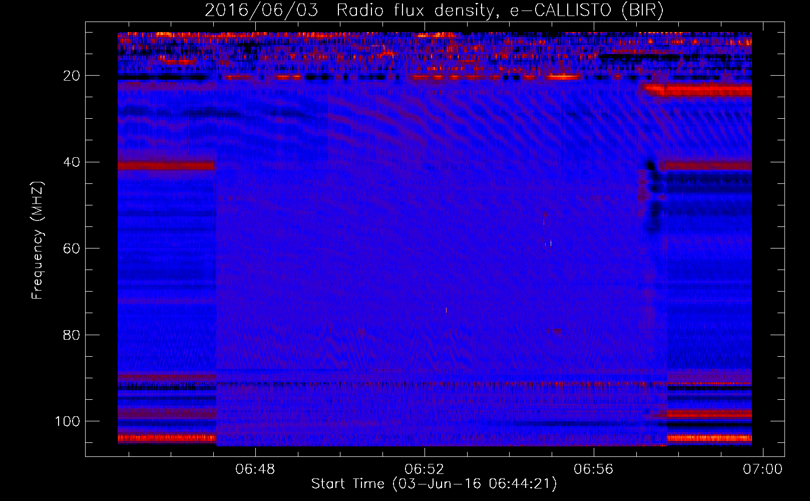Click the '80' frequency tick label
The image size is (810, 501).
pos(72,335)
